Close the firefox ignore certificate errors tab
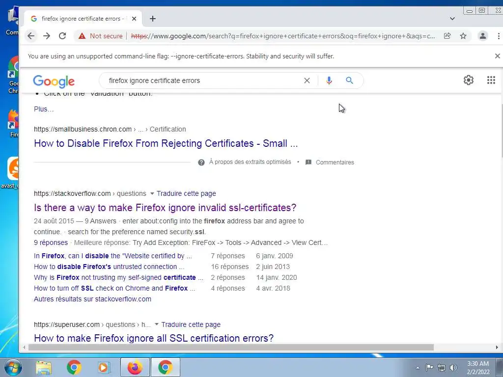The image size is (503, 377). [134, 19]
